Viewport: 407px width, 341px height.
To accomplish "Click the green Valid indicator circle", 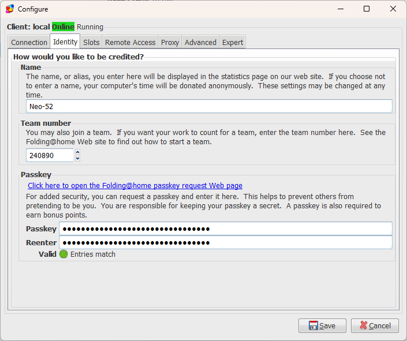I will point(64,254).
